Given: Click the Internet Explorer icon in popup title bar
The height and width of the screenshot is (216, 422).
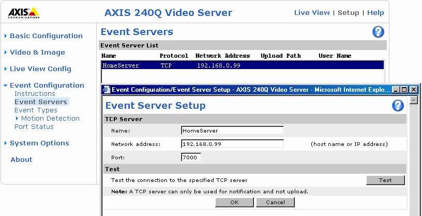Looking at the screenshot, I should [107, 90].
